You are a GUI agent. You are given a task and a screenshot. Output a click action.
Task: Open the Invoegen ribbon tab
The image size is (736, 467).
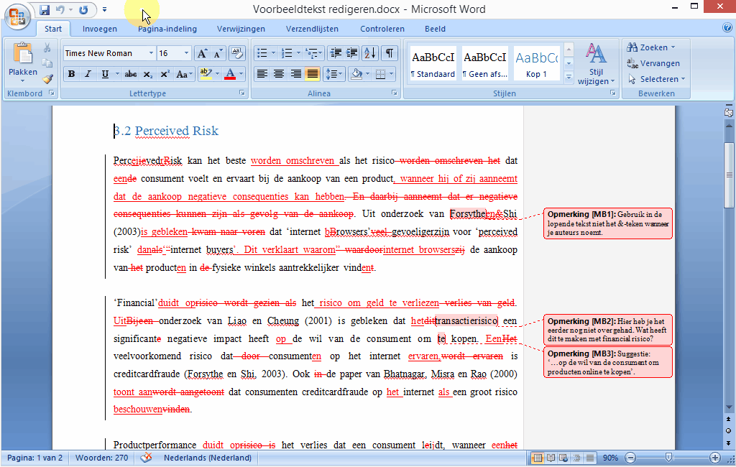100,29
